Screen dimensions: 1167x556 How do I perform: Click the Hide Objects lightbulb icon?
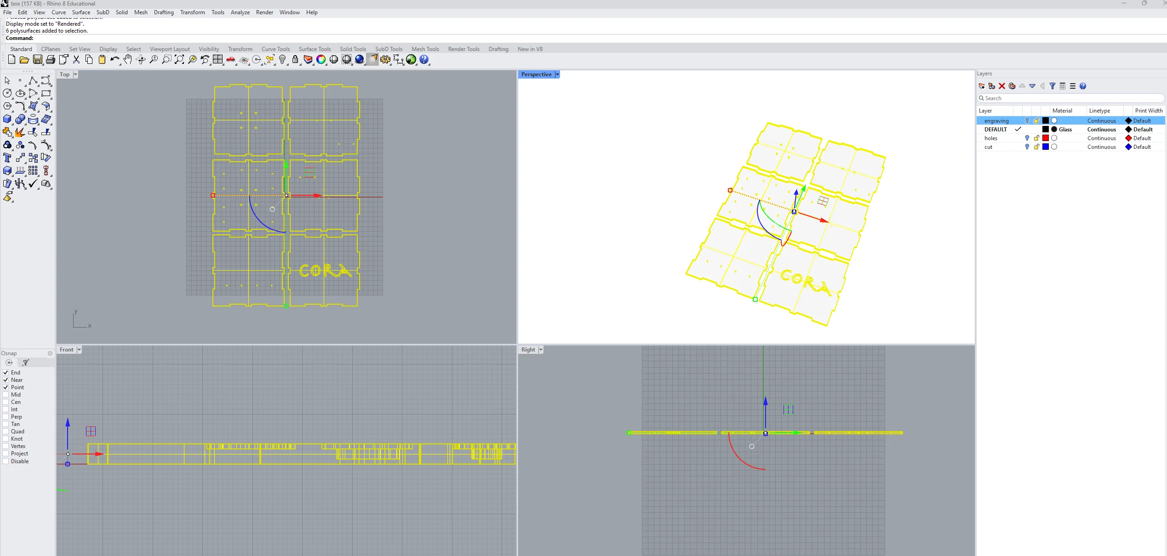(282, 59)
